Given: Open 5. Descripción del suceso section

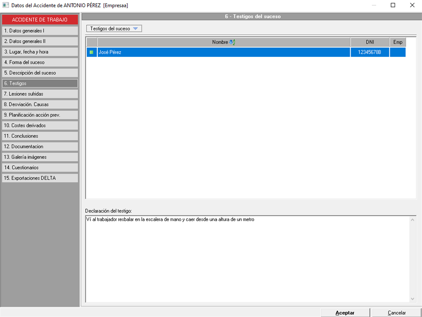Looking at the screenshot, I should [40, 73].
